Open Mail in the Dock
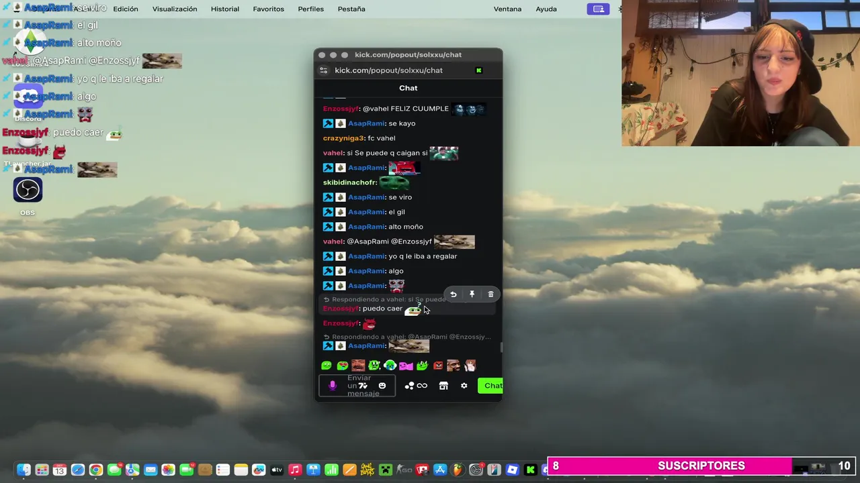860x483 pixels. pos(150,470)
